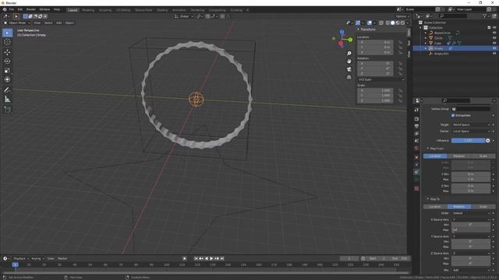Open the Render menu
Image resolution: width=499 pixels, height=280 pixels.
click(31, 9)
